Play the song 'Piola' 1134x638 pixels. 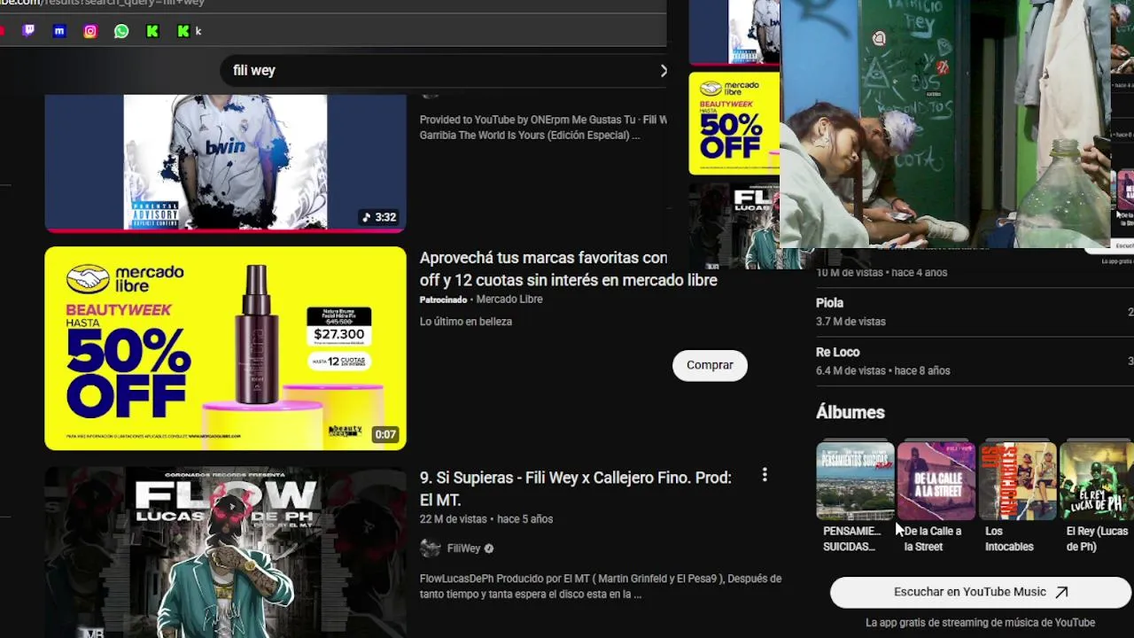[x=829, y=303]
